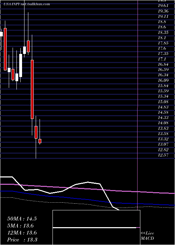The image size is (175, 245).
Task: Select the 18.8 price level label
Action: pyautogui.click(x=162, y=22)
